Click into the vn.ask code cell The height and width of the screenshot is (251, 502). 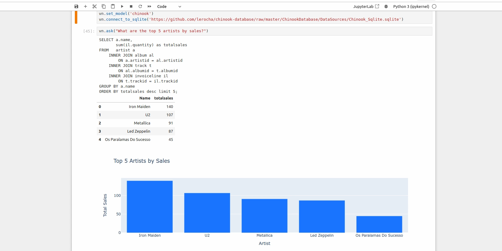(264, 31)
